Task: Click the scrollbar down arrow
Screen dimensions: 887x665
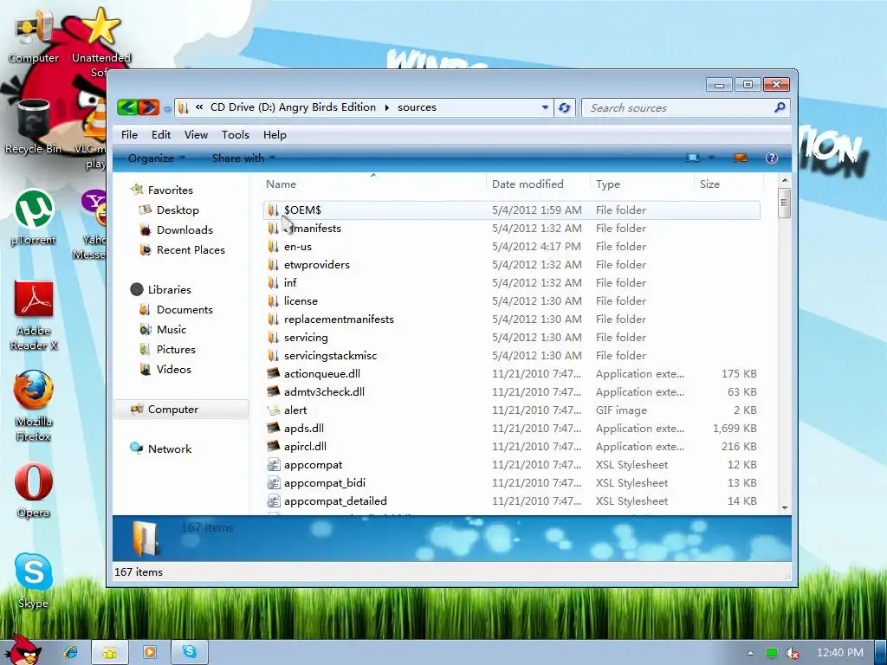Action: click(784, 507)
